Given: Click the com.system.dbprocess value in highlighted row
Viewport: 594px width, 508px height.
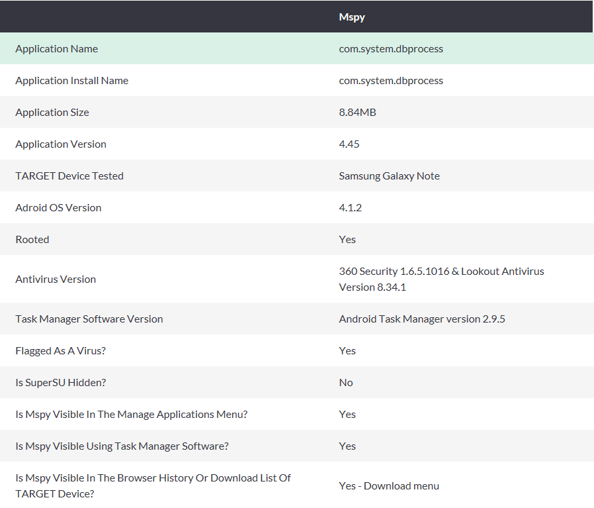Looking at the screenshot, I should click(390, 49).
